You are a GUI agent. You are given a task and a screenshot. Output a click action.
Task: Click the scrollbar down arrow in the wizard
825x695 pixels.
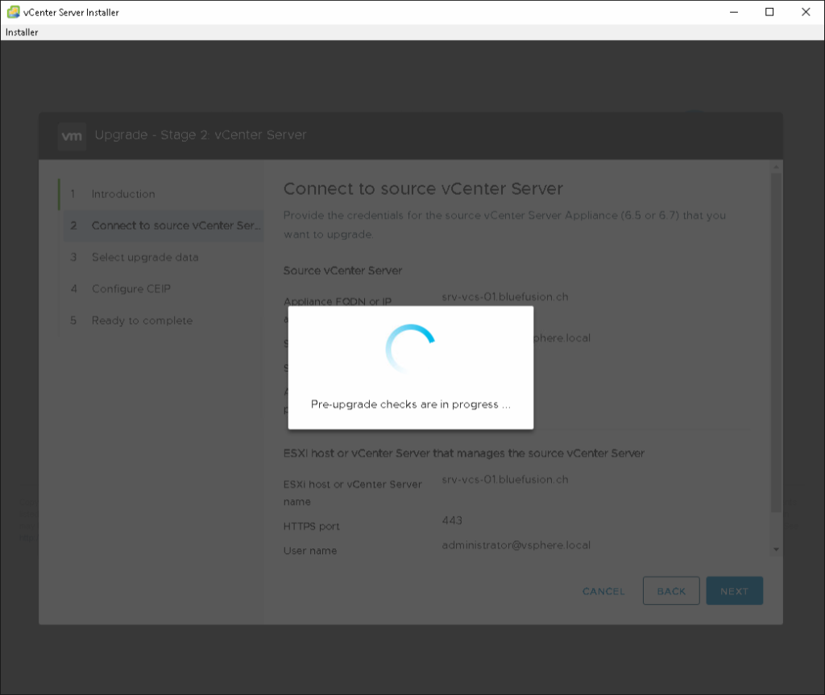pyautogui.click(x=776, y=548)
